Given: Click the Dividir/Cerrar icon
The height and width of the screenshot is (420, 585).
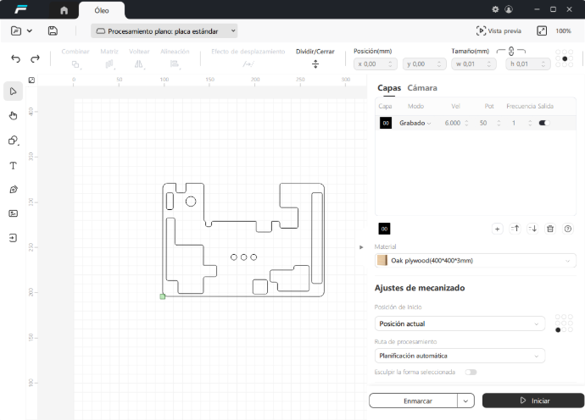Looking at the screenshot, I should [315, 64].
